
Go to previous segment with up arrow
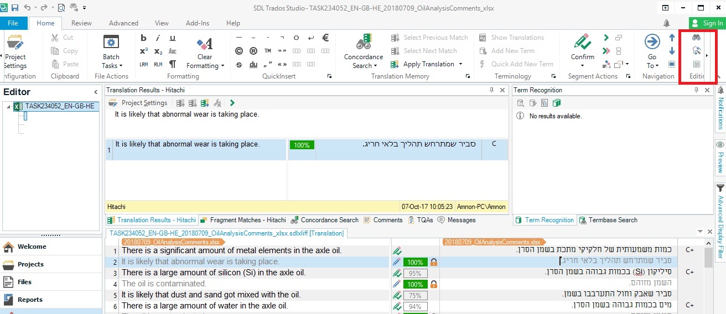point(672,38)
